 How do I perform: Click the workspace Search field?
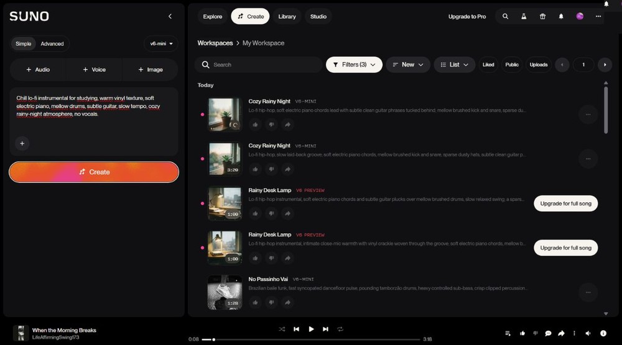tap(258, 65)
